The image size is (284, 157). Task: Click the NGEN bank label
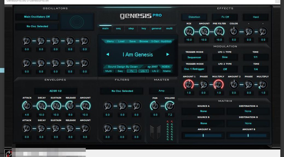click(x=166, y=67)
